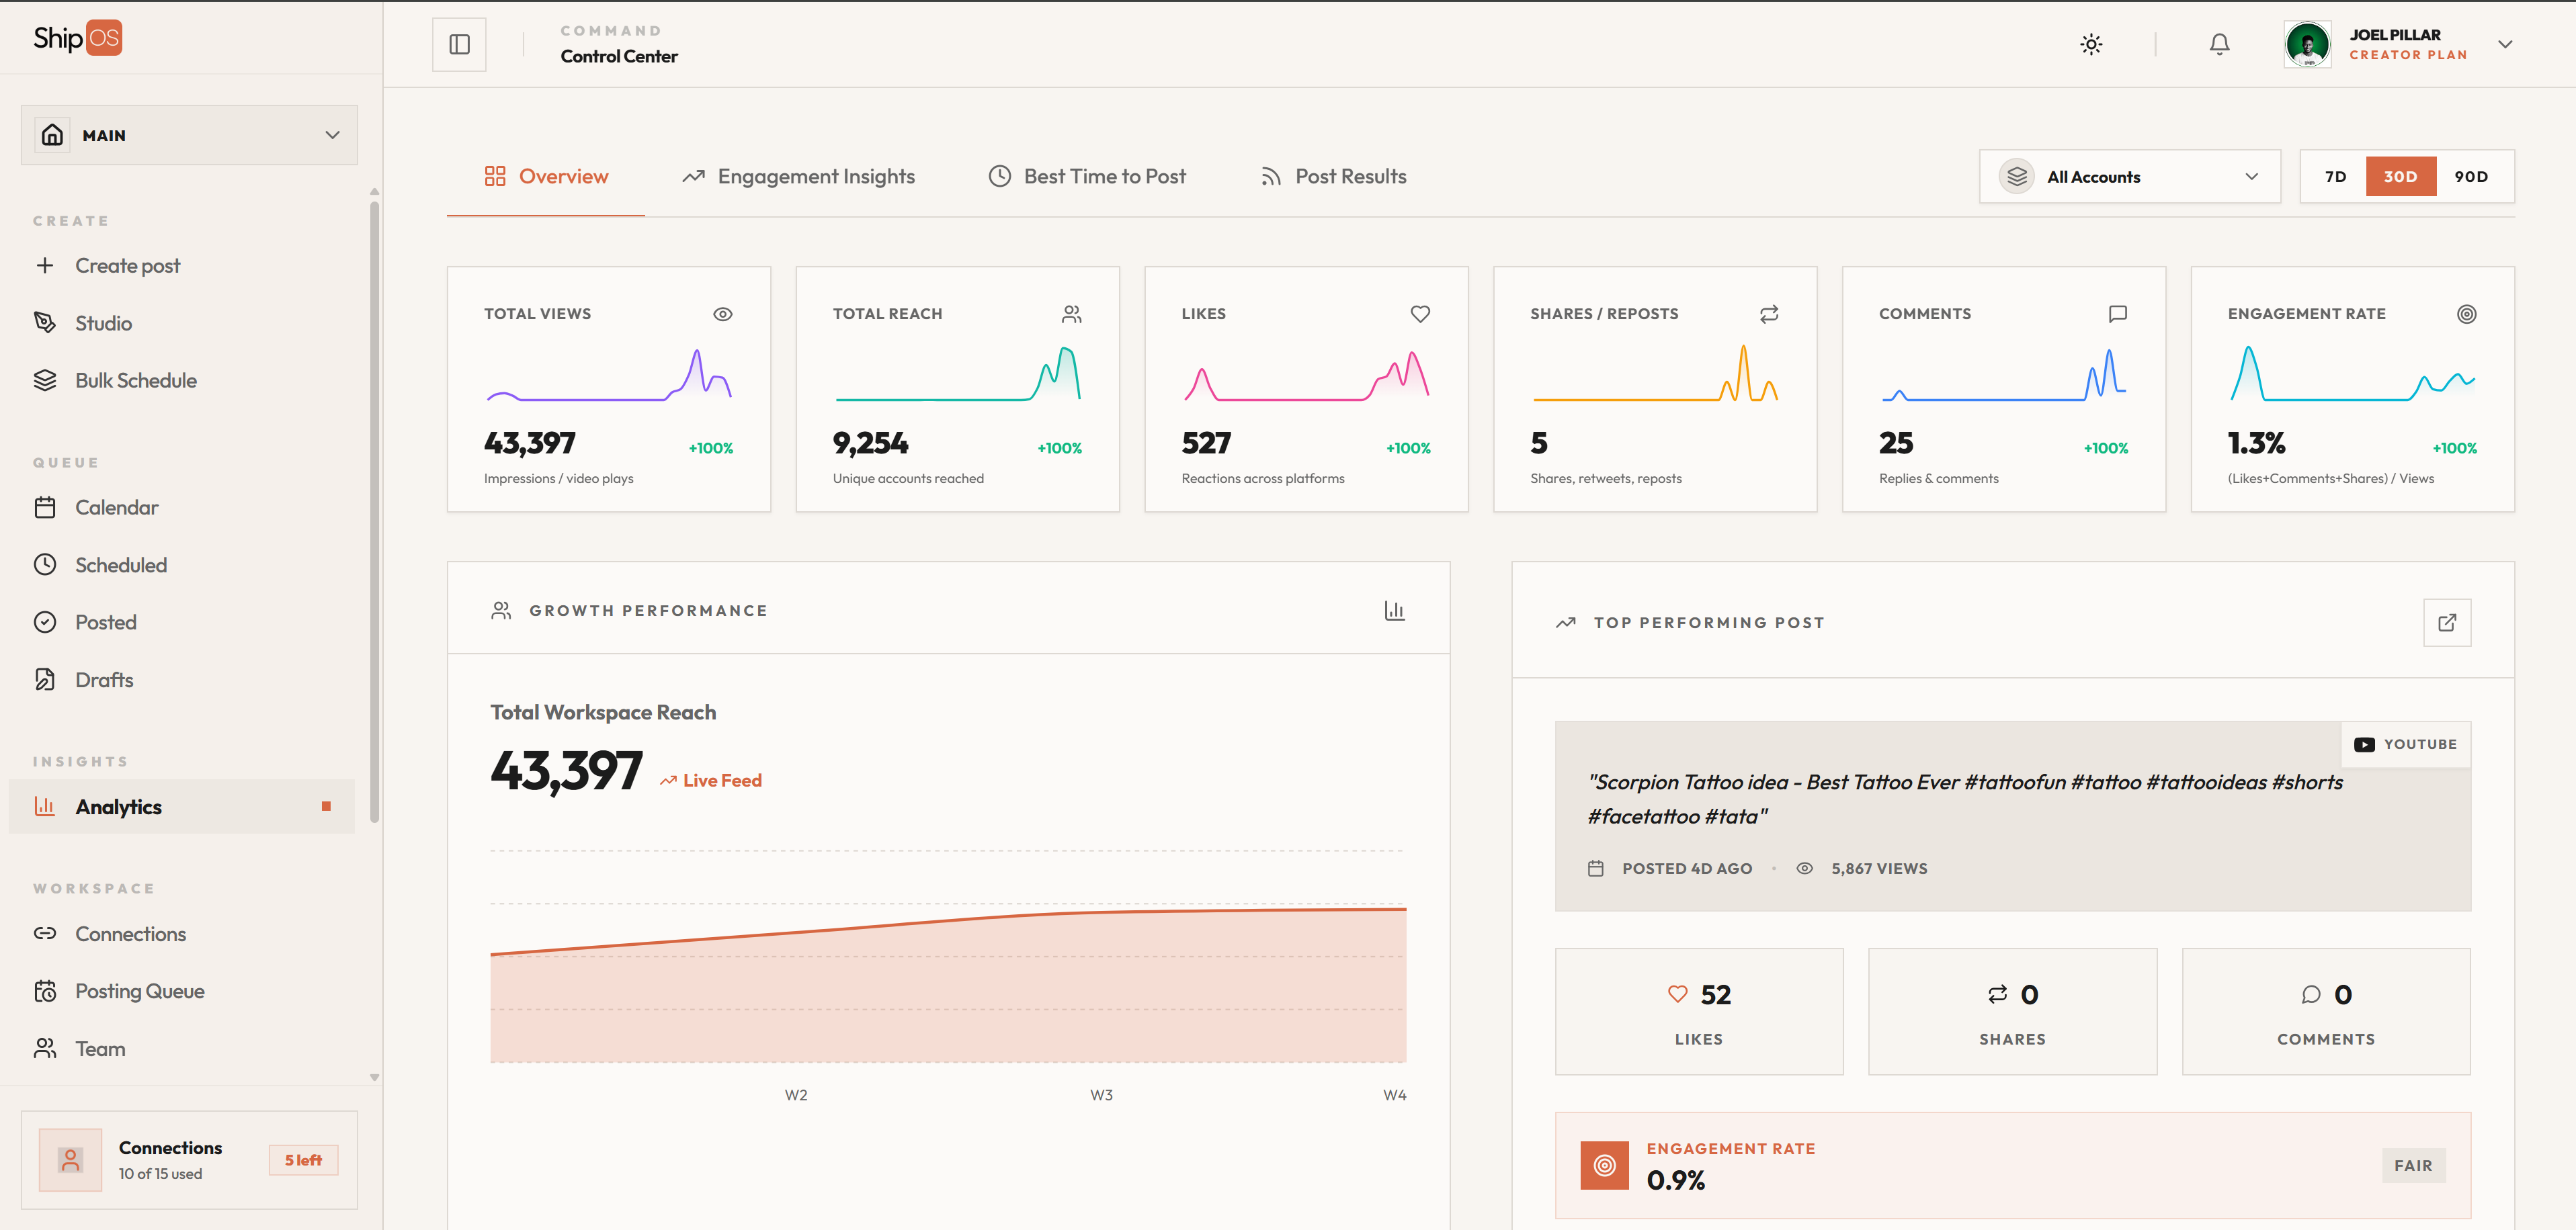Image resolution: width=2576 pixels, height=1230 pixels.
Task: Open the All Accounts dropdown
Action: (x=2130, y=177)
